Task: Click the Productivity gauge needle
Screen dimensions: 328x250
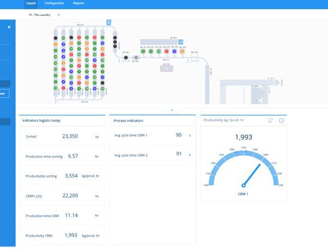Action: pos(252,175)
